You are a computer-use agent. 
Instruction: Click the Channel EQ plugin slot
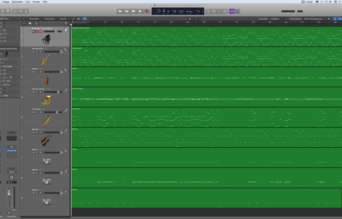tap(11, 151)
